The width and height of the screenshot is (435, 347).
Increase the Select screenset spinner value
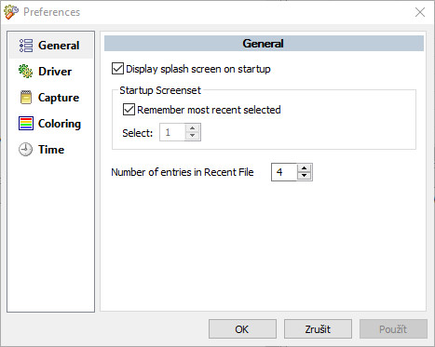tap(193, 128)
